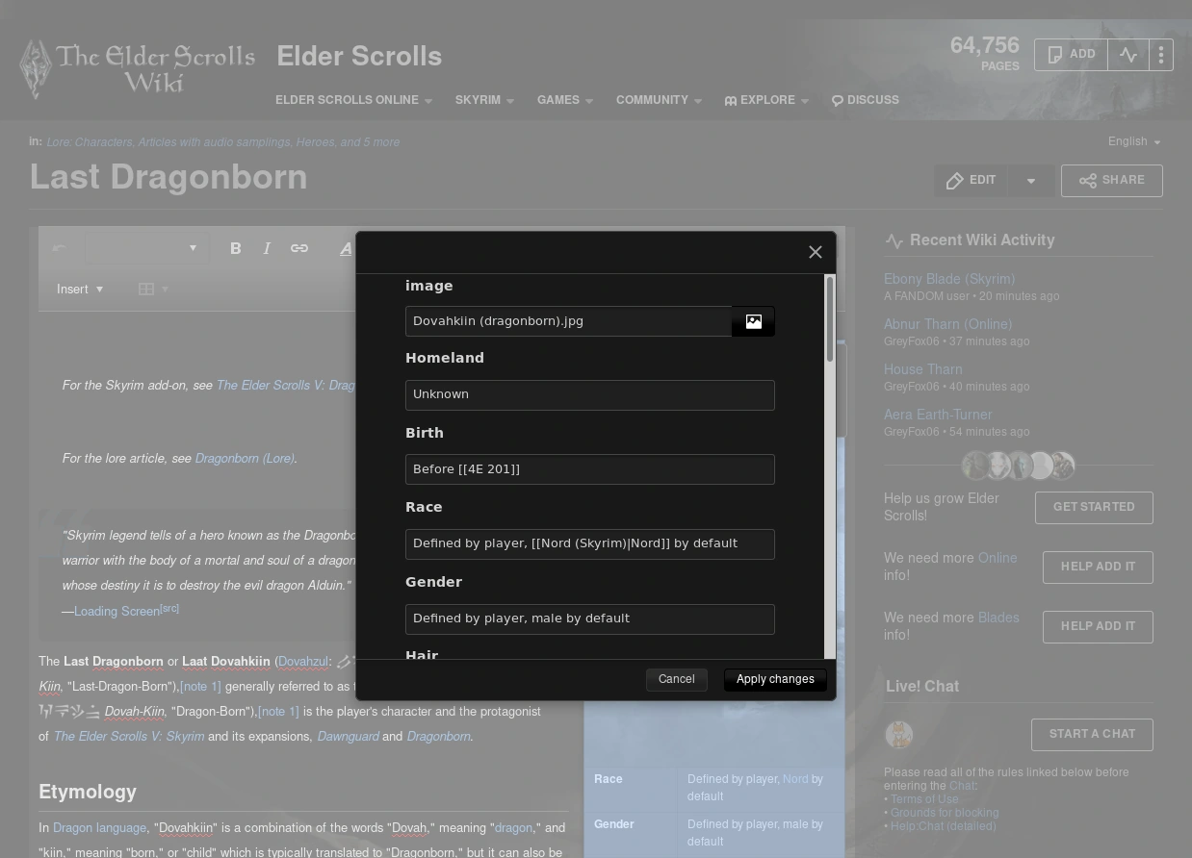Close the infobox dialog with X
Screen dimensions: 1192x858
[x=815, y=252]
